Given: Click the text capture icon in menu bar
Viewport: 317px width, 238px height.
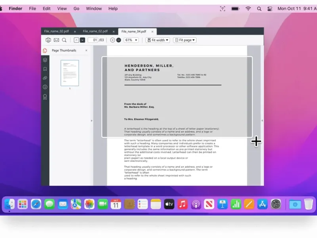Looking at the screenshot, I should pyautogui.click(x=223, y=9).
